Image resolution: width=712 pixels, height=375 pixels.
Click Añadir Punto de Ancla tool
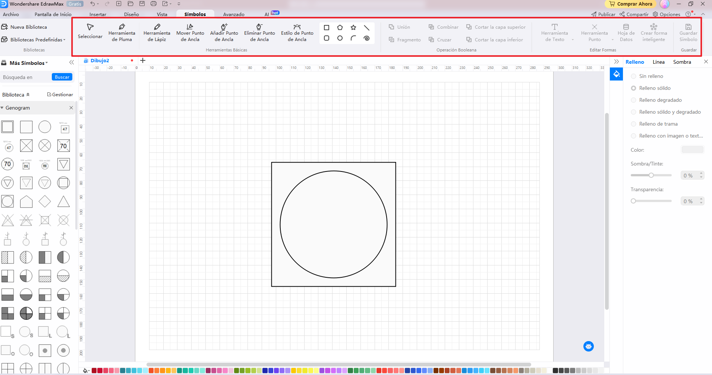[x=224, y=32]
